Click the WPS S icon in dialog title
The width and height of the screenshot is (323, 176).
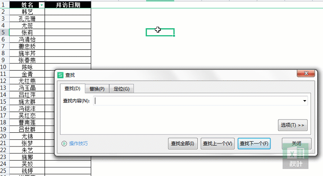point(60,75)
